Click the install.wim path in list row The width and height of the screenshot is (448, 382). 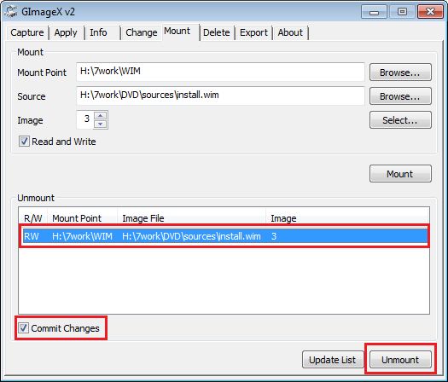191,236
